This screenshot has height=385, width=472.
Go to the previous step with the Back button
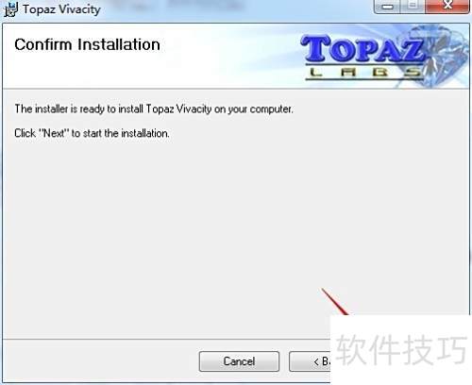310,361
